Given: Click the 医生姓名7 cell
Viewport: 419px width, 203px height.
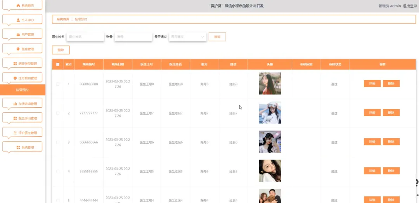Looking at the screenshot, I should pyautogui.click(x=176, y=113).
